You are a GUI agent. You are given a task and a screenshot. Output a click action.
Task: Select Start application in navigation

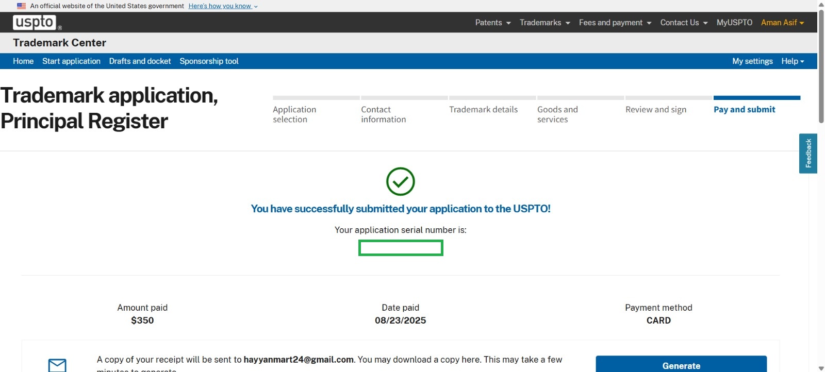coord(71,61)
